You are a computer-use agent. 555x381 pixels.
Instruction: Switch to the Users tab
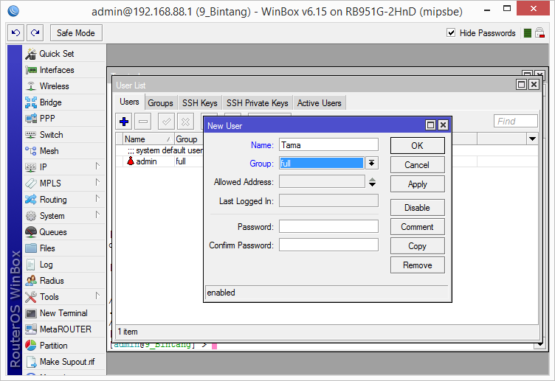(x=129, y=102)
